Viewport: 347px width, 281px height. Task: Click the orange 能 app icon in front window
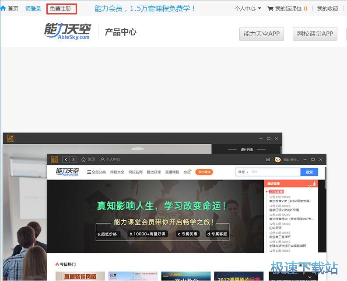54,160
